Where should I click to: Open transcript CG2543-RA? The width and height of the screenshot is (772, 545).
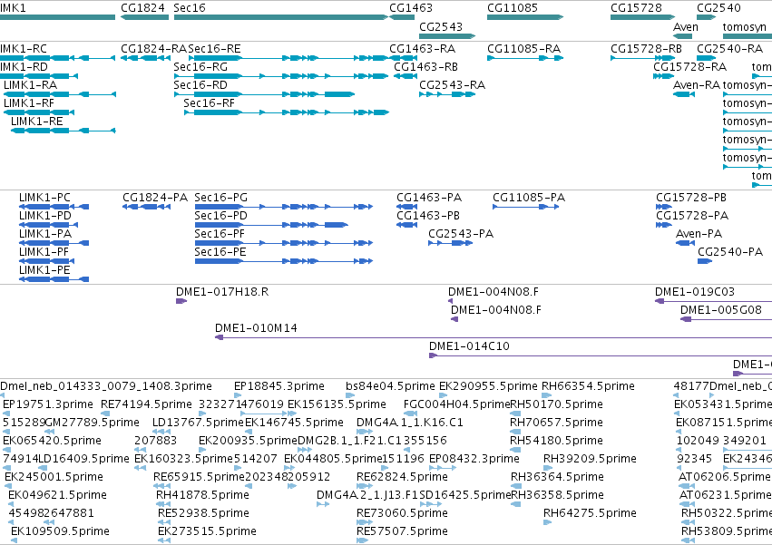click(453, 85)
